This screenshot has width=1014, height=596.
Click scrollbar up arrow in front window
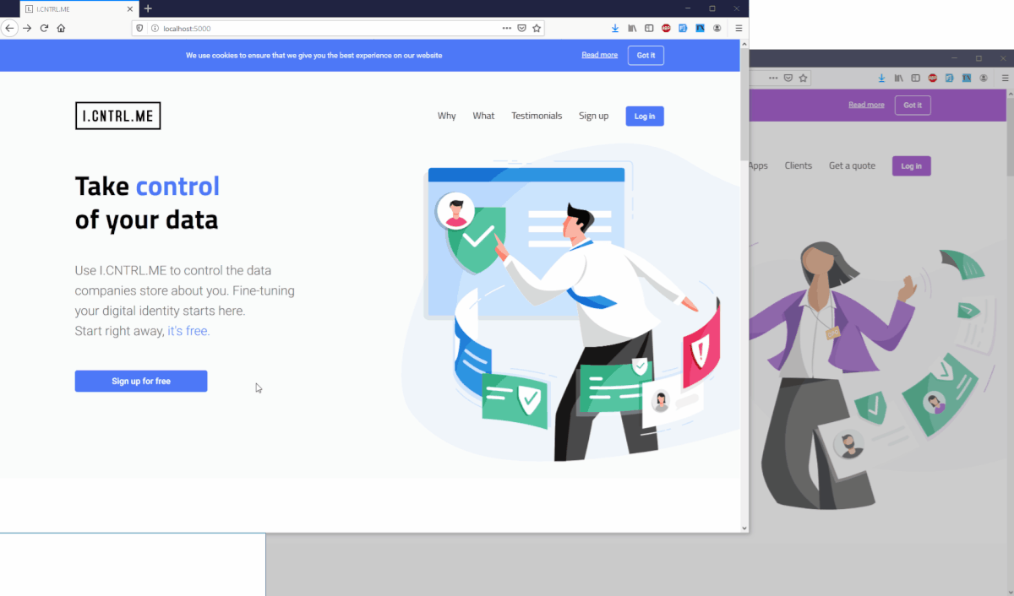click(744, 44)
